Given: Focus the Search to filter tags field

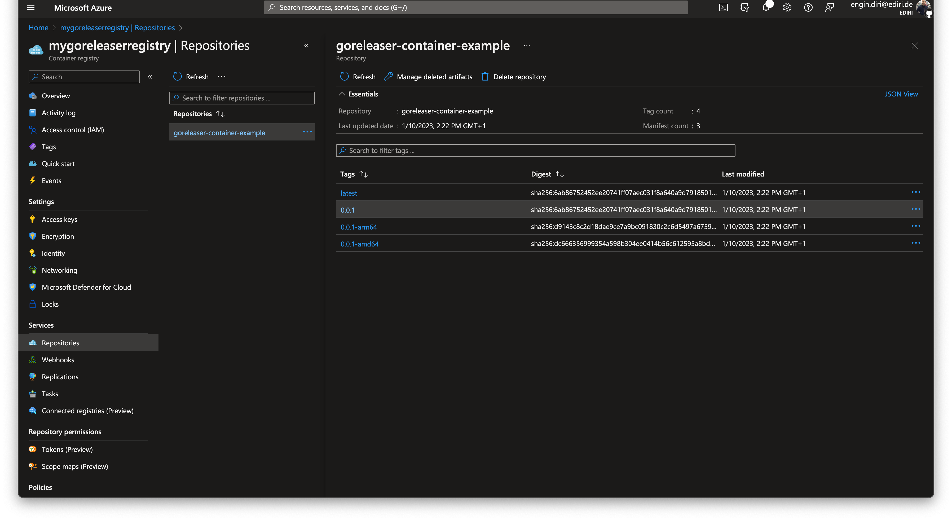Looking at the screenshot, I should pos(535,151).
